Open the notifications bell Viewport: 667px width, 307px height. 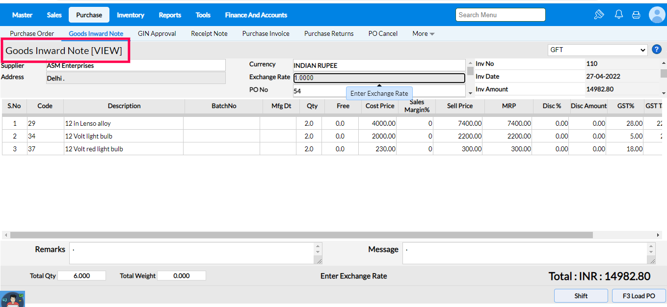point(619,15)
